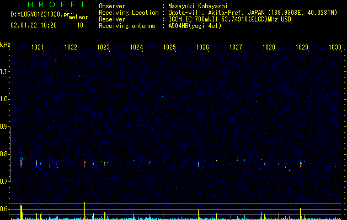The image size is (347, 220).
Task: Click the 1024 time axis tick label
Action: [137, 47]
